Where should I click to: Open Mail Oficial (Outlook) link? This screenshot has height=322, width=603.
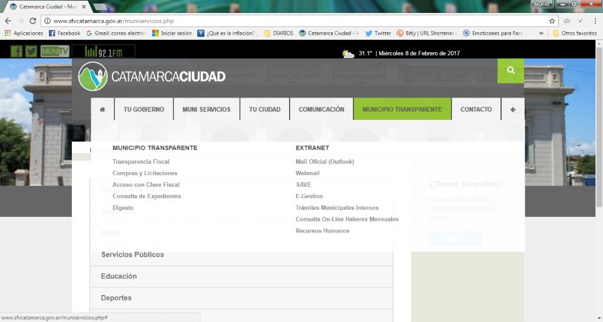[324, 162]
